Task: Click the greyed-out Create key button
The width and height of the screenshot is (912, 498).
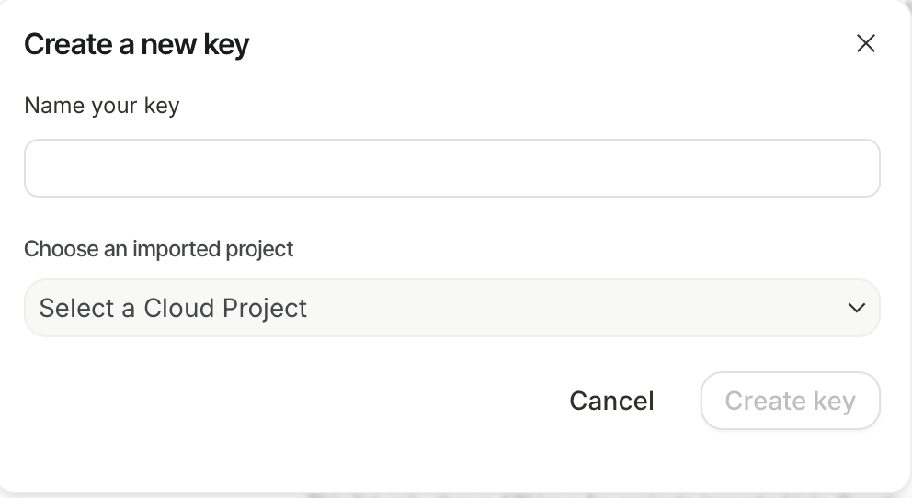Action: (790, 401)
